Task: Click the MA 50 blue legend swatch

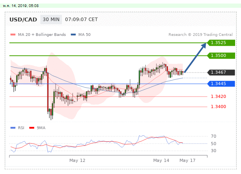Action: pyautogui.click(x=73, y=35)
